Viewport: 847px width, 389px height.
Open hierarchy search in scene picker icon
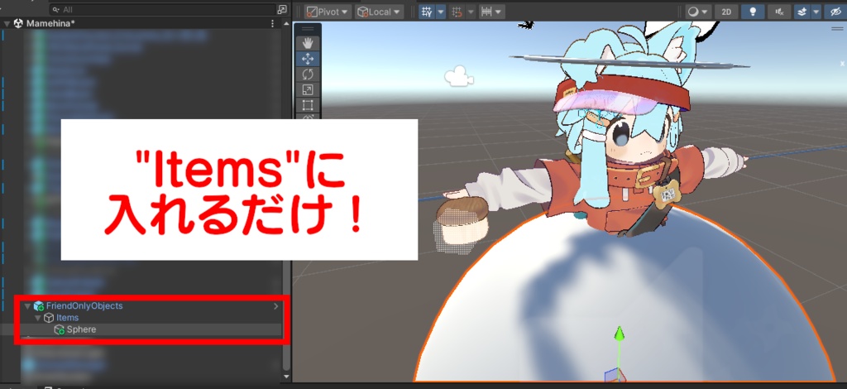click(282, 10)
